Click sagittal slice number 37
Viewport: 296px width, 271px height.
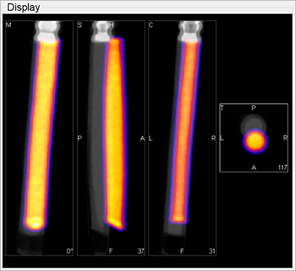(141, 251)
